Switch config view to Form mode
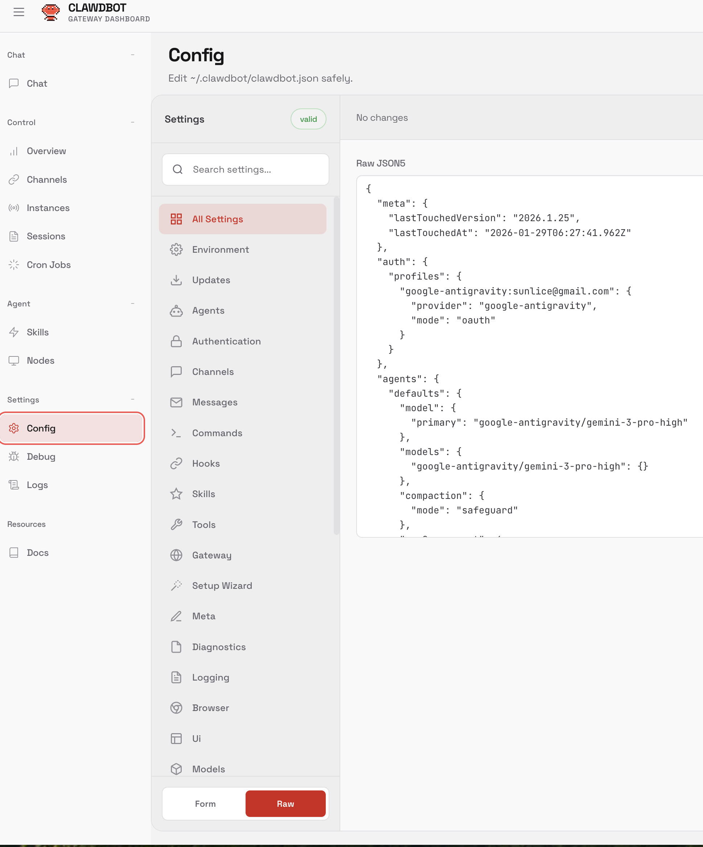This screenshot has height=847, width=703. pos(205,804)
